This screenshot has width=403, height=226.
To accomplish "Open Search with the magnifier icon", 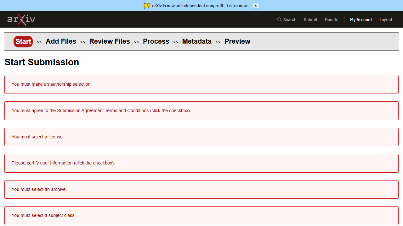I will [x=287, y=19].
